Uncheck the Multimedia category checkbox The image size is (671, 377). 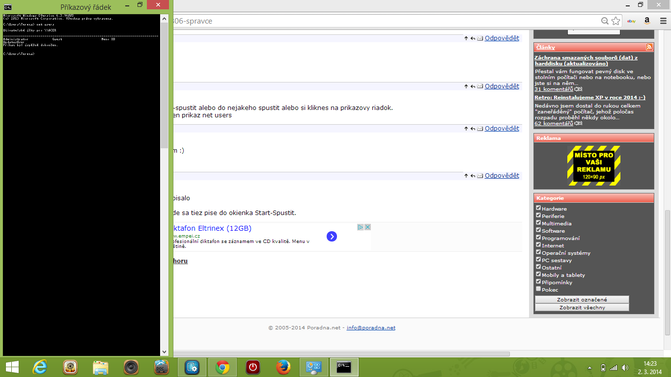point(538,222)
